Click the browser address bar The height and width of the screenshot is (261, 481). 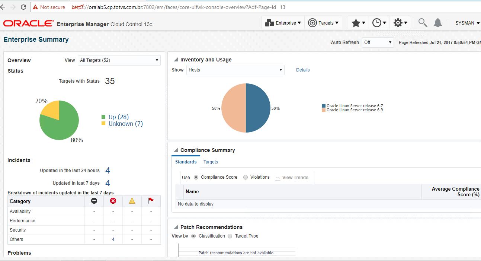pyautogui.click(x=186, y=7)
